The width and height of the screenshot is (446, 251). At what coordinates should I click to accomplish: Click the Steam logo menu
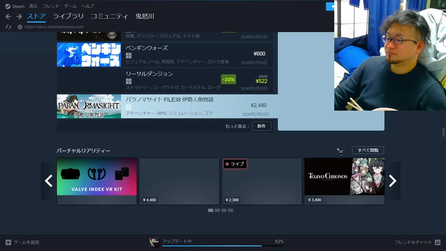click(15, 6)
